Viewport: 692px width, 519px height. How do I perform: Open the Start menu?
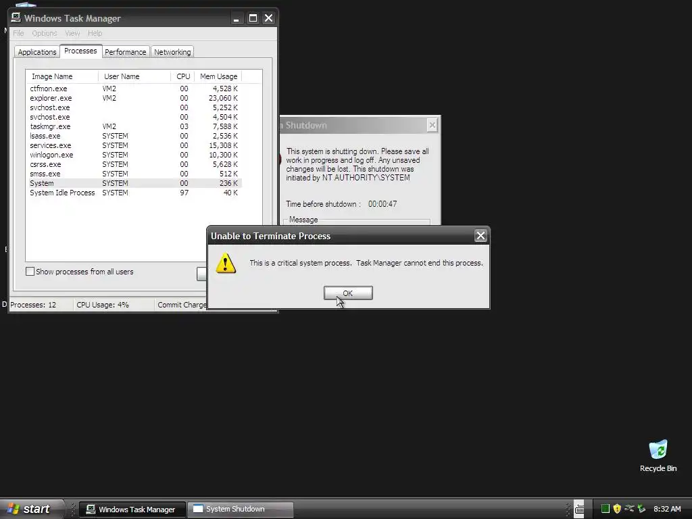click(x=31, y=509)
